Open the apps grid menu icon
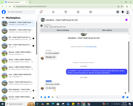133x106 pixels. tap(118, 12)
